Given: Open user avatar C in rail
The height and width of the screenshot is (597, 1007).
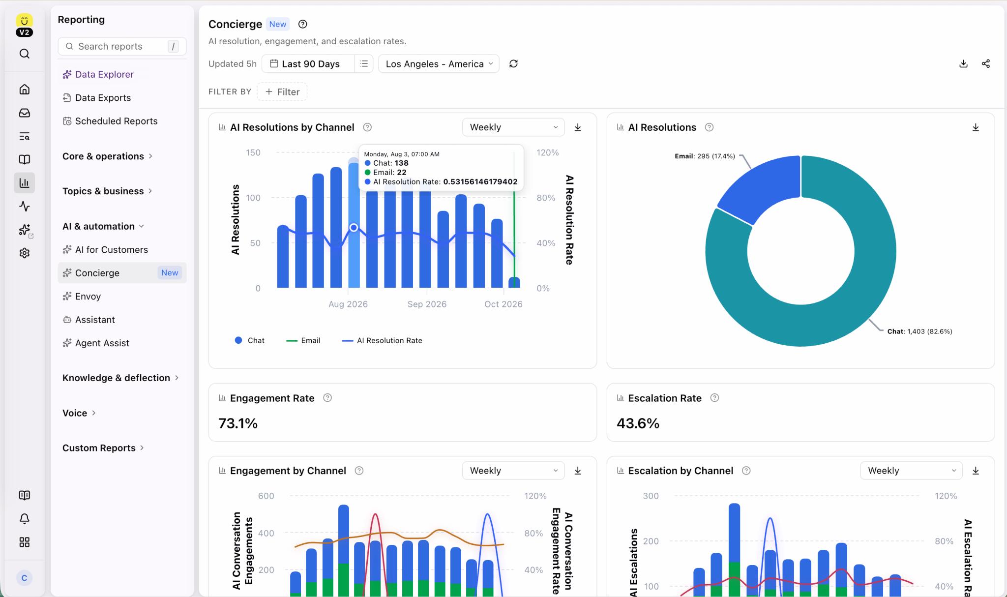Looking at the screenshot, I should [24, 578].
